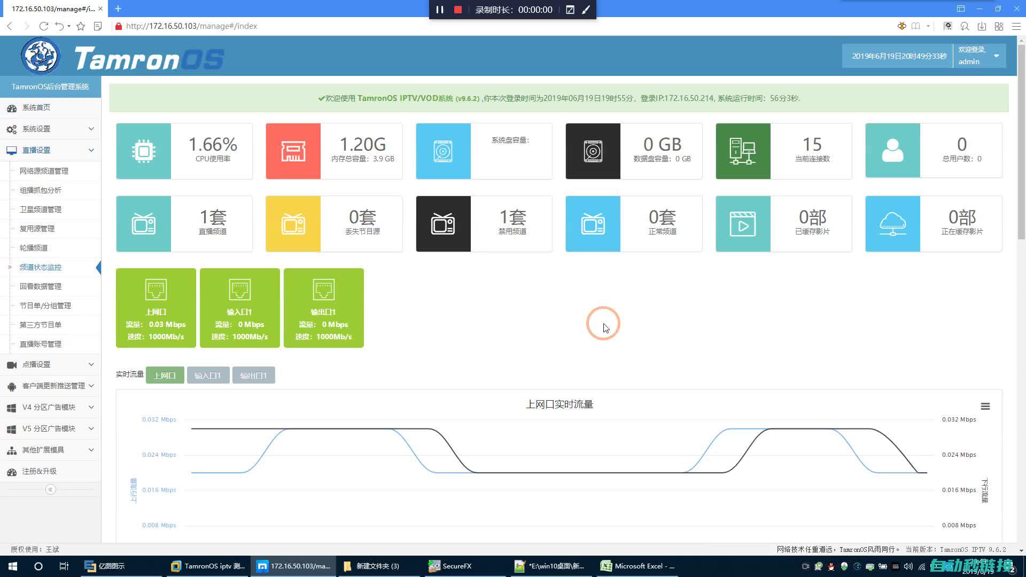Expand the 点播设置 sidebar menu
The image size is (1026, 577).
pyautogui.click(x=50, y=364)
